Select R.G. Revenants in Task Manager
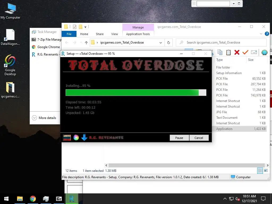The width and height of the screenshot is (272, 204). pos(46,54)
